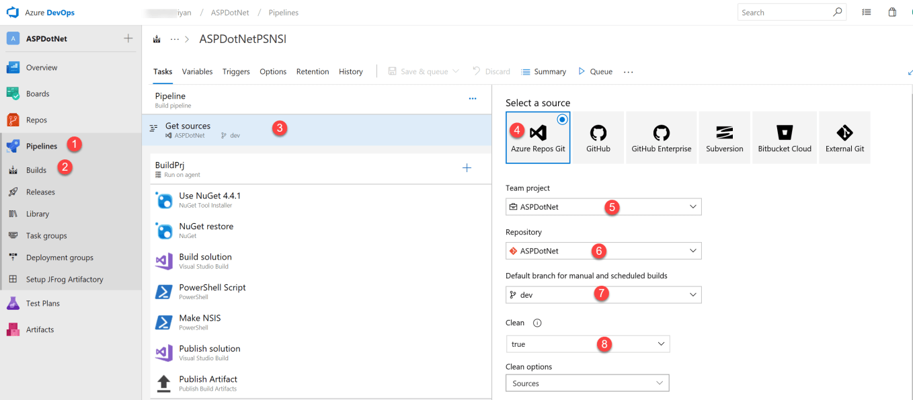Screen dimensions: 913x400
Task: Open the Triggers tab
Action: pos(236,72)
